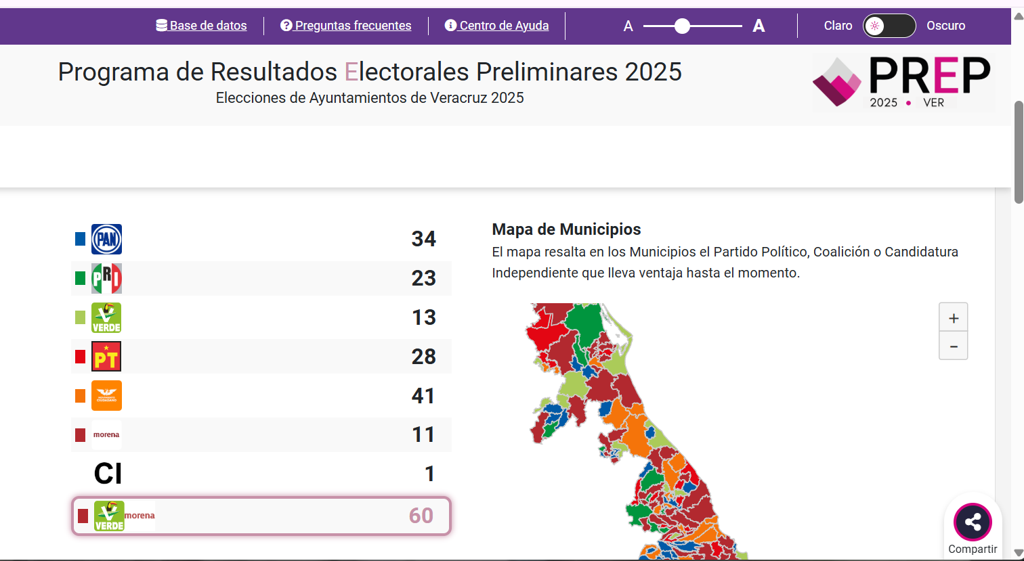Screen dimensions: 1024x561
Task: Click the page vertical scrollbar thumb
Action: [1018, 152]
